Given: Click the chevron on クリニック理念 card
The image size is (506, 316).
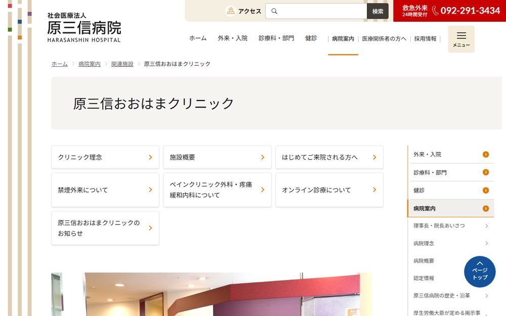Looking at the screenshot, I should tap(150, 157).
